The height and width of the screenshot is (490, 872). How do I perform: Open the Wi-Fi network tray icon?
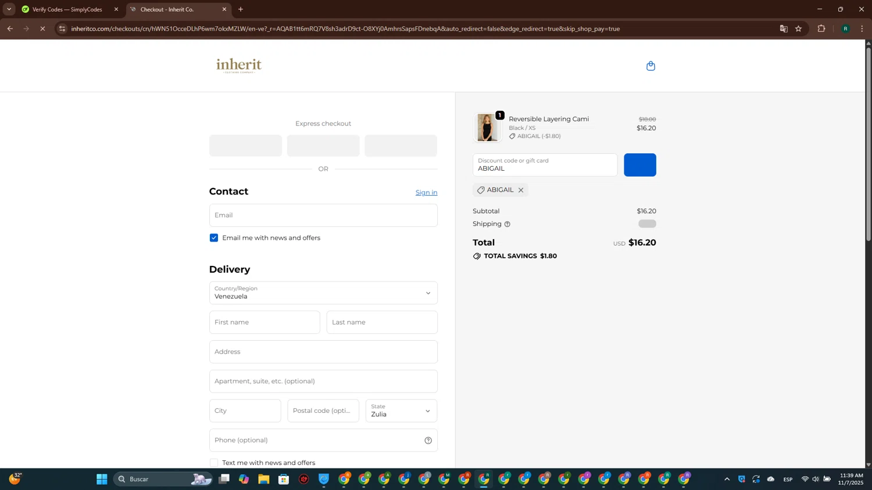pos(805,479)
